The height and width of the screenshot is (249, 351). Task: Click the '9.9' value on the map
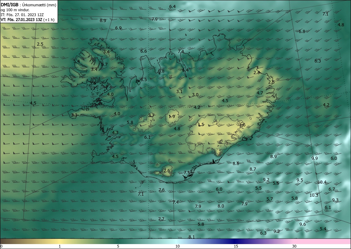(314, 158)
